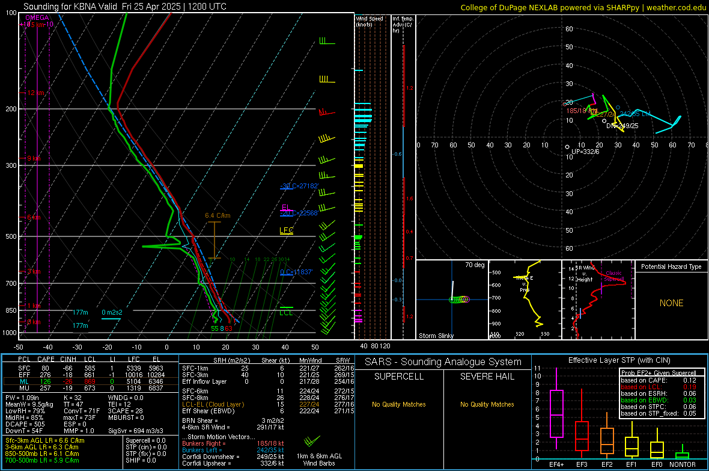
Task: Click the '-30 C=27182'' temperature height label
Action: pos(299,186)
